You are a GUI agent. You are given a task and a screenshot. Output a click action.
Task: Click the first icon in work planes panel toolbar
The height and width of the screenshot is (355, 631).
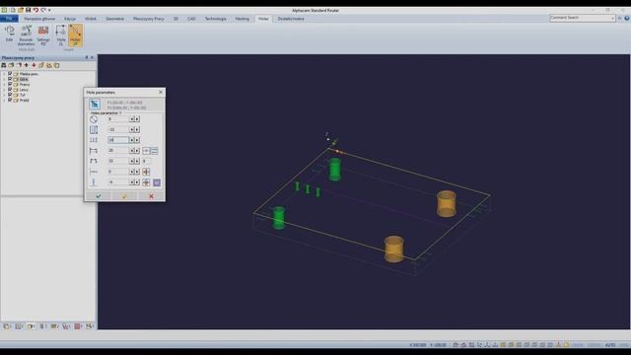[x=4, y=65]
